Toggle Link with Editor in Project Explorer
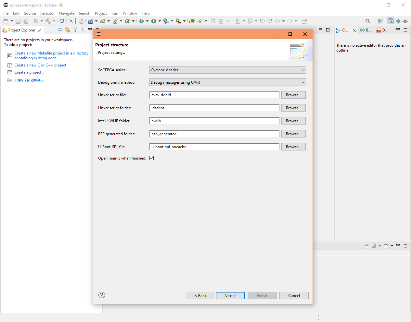 pos(68,30)
